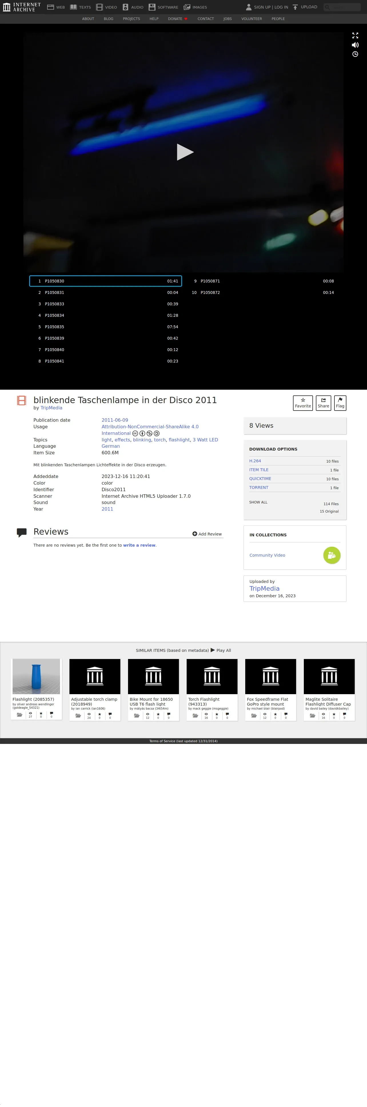Enter fullscreen video mode
The width and height of the screenshot is (367, 1107).
pyautogui.click(x=355, y=36)
